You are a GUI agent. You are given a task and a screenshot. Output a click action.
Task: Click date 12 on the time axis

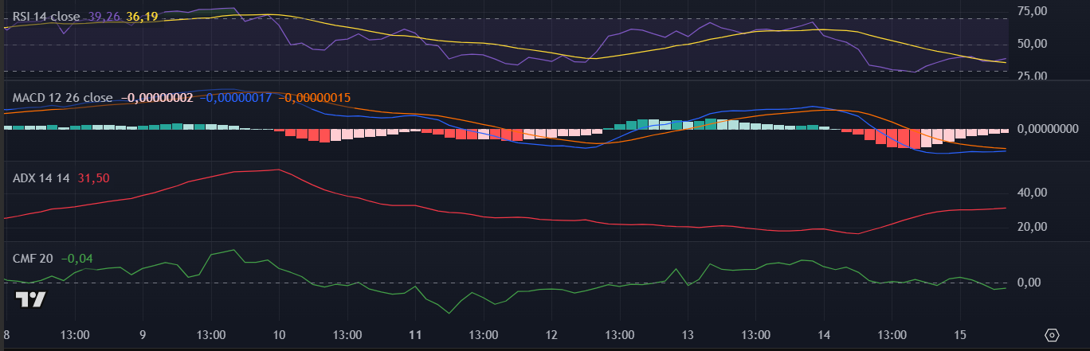coord(551,335)
